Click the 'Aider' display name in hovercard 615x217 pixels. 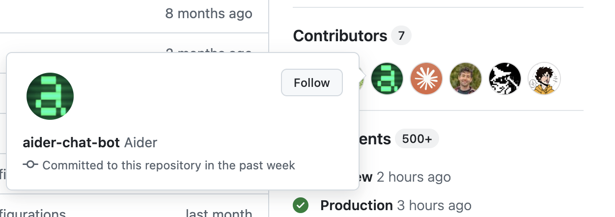140,143
